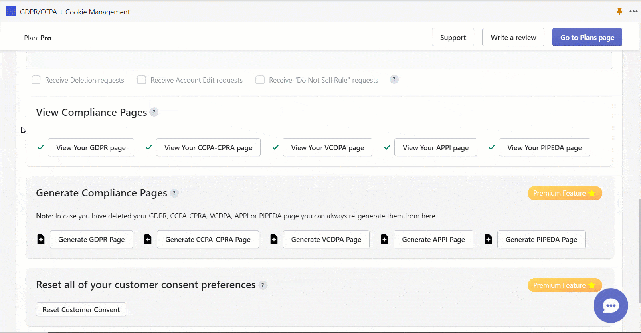This screenshot has width=641, height=333.
Task: Enable Receive Account Edit requests checkbox
Action: (x=141, y=80)
